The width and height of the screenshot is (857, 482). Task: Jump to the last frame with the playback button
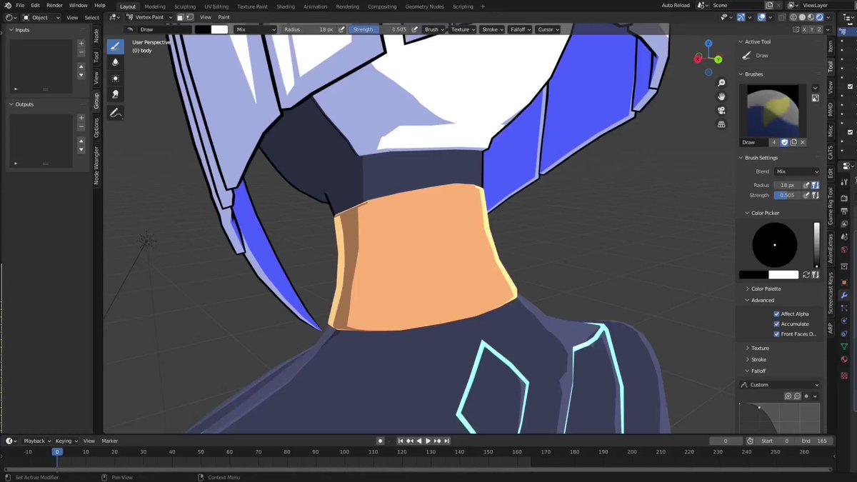[x=447, y=441]
